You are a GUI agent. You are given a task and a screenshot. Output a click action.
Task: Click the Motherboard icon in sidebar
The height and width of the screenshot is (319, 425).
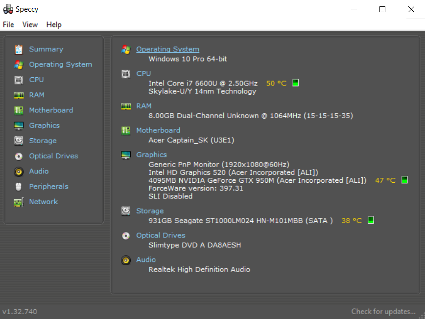coord(19,110)
